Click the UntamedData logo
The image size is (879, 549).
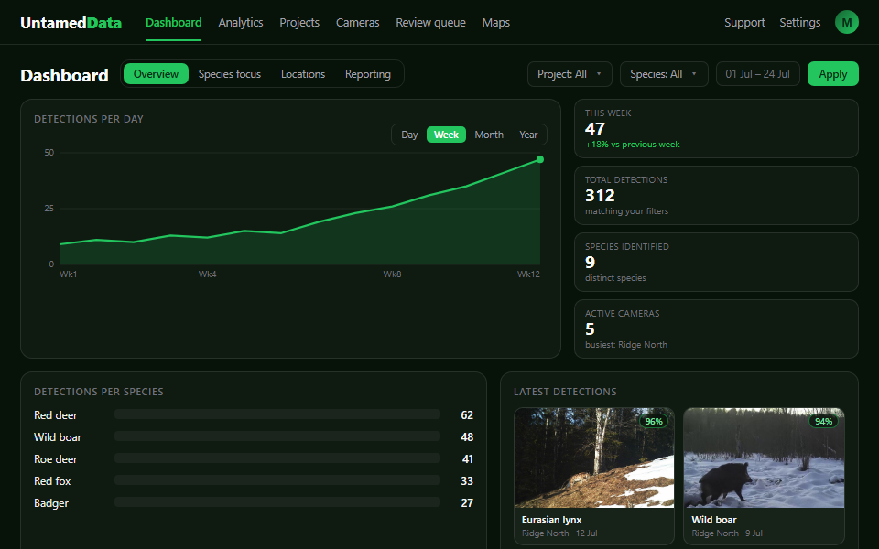pos(71,23)
